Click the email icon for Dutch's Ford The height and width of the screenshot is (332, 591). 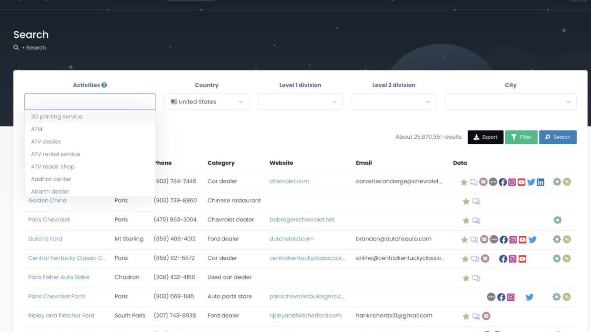pos(484,239)
